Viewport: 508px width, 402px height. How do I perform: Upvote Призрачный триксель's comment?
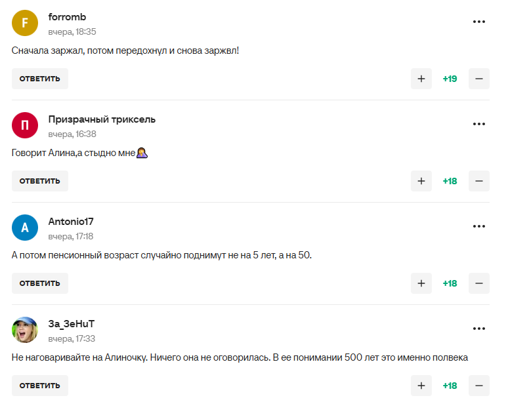pos(421,181)
